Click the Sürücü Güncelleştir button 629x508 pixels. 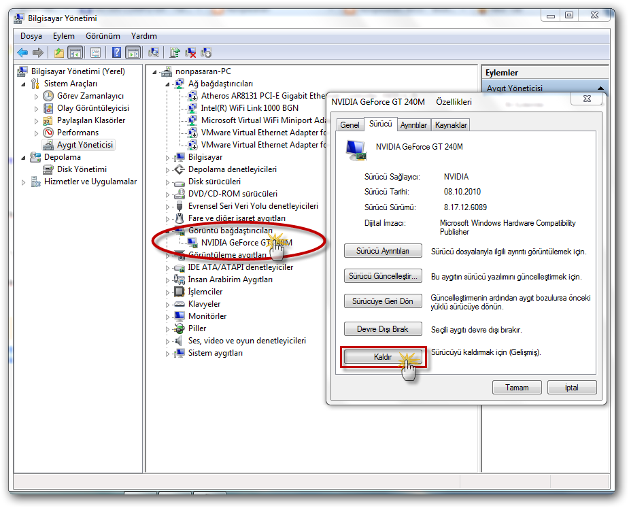click(383, 276)
